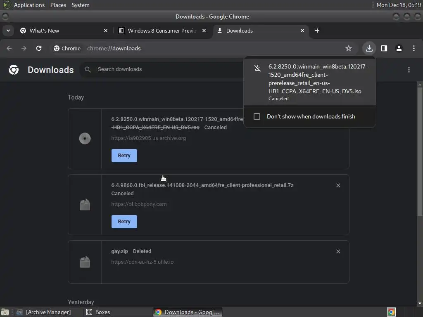423x317 pixels.
Task: Reload the Downloads page
Action: 39,48
